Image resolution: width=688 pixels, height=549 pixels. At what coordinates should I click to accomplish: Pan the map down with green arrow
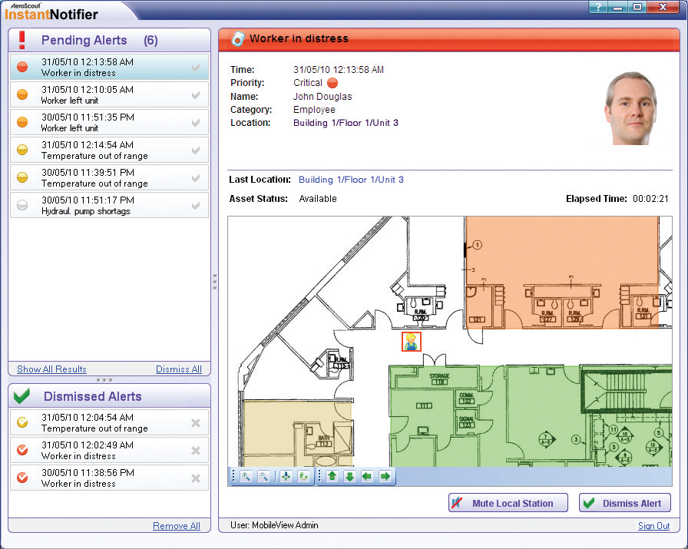349,477
